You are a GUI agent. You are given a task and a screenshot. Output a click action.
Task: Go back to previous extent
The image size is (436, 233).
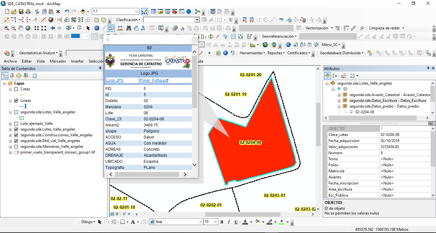click(53, 28)
